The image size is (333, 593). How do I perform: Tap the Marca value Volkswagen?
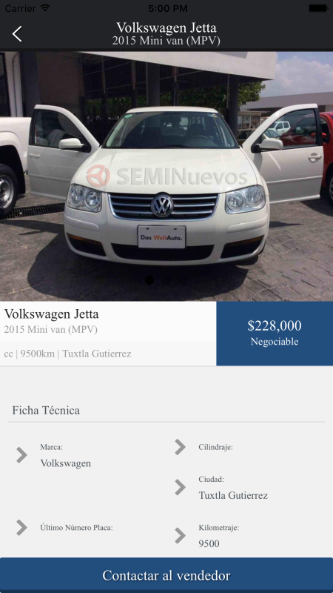click(66, 463)
